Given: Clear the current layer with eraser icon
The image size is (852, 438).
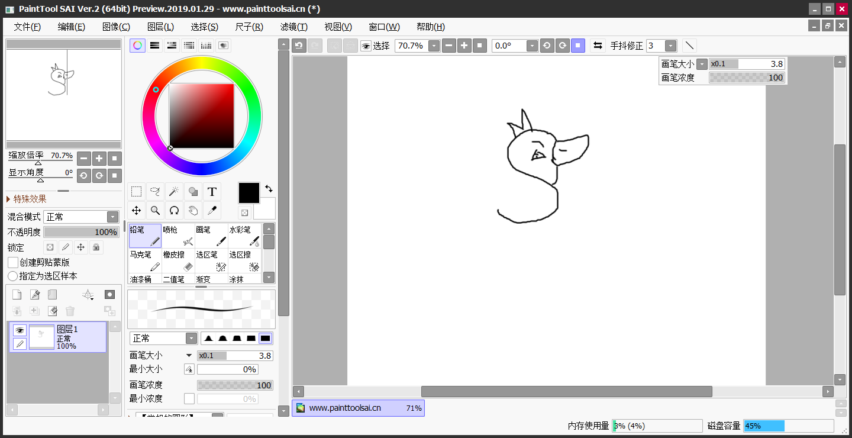Looking at the screenshot, I should 52,311.
